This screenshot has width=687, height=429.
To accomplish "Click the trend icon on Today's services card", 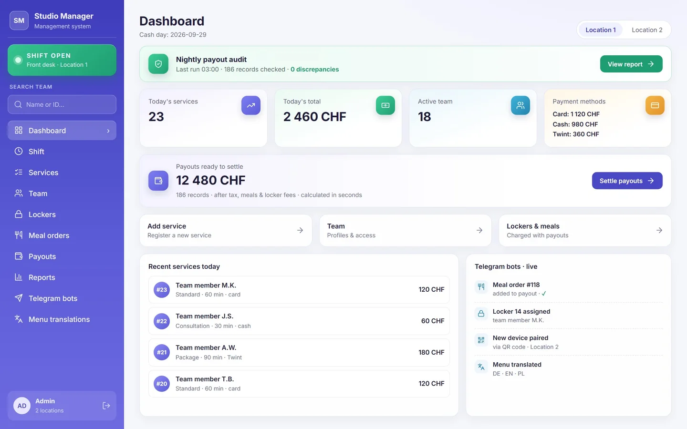I will 251,105.
